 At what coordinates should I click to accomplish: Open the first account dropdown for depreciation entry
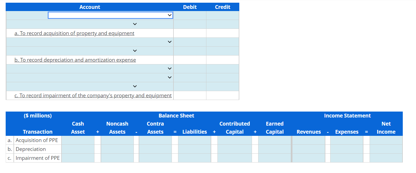coord(90,42)
